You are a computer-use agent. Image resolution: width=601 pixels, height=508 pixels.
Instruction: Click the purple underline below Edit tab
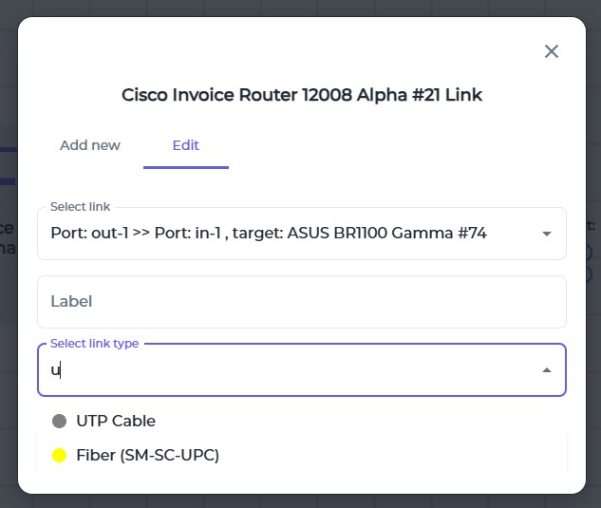click(186, 167)
